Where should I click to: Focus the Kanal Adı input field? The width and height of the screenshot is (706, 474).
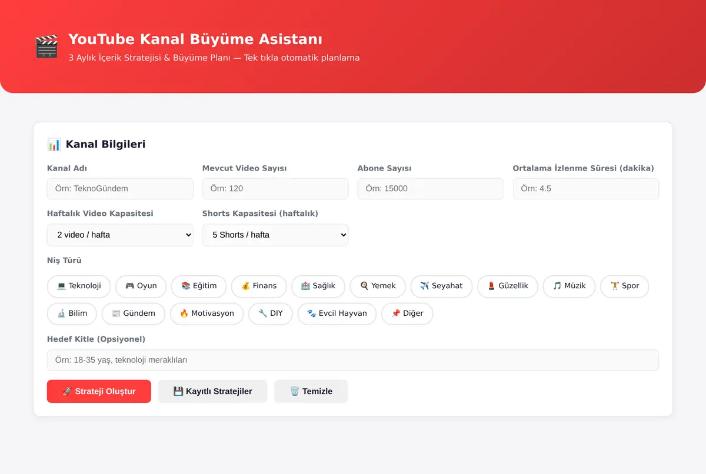pyautogui.click(x=120, y=189)
